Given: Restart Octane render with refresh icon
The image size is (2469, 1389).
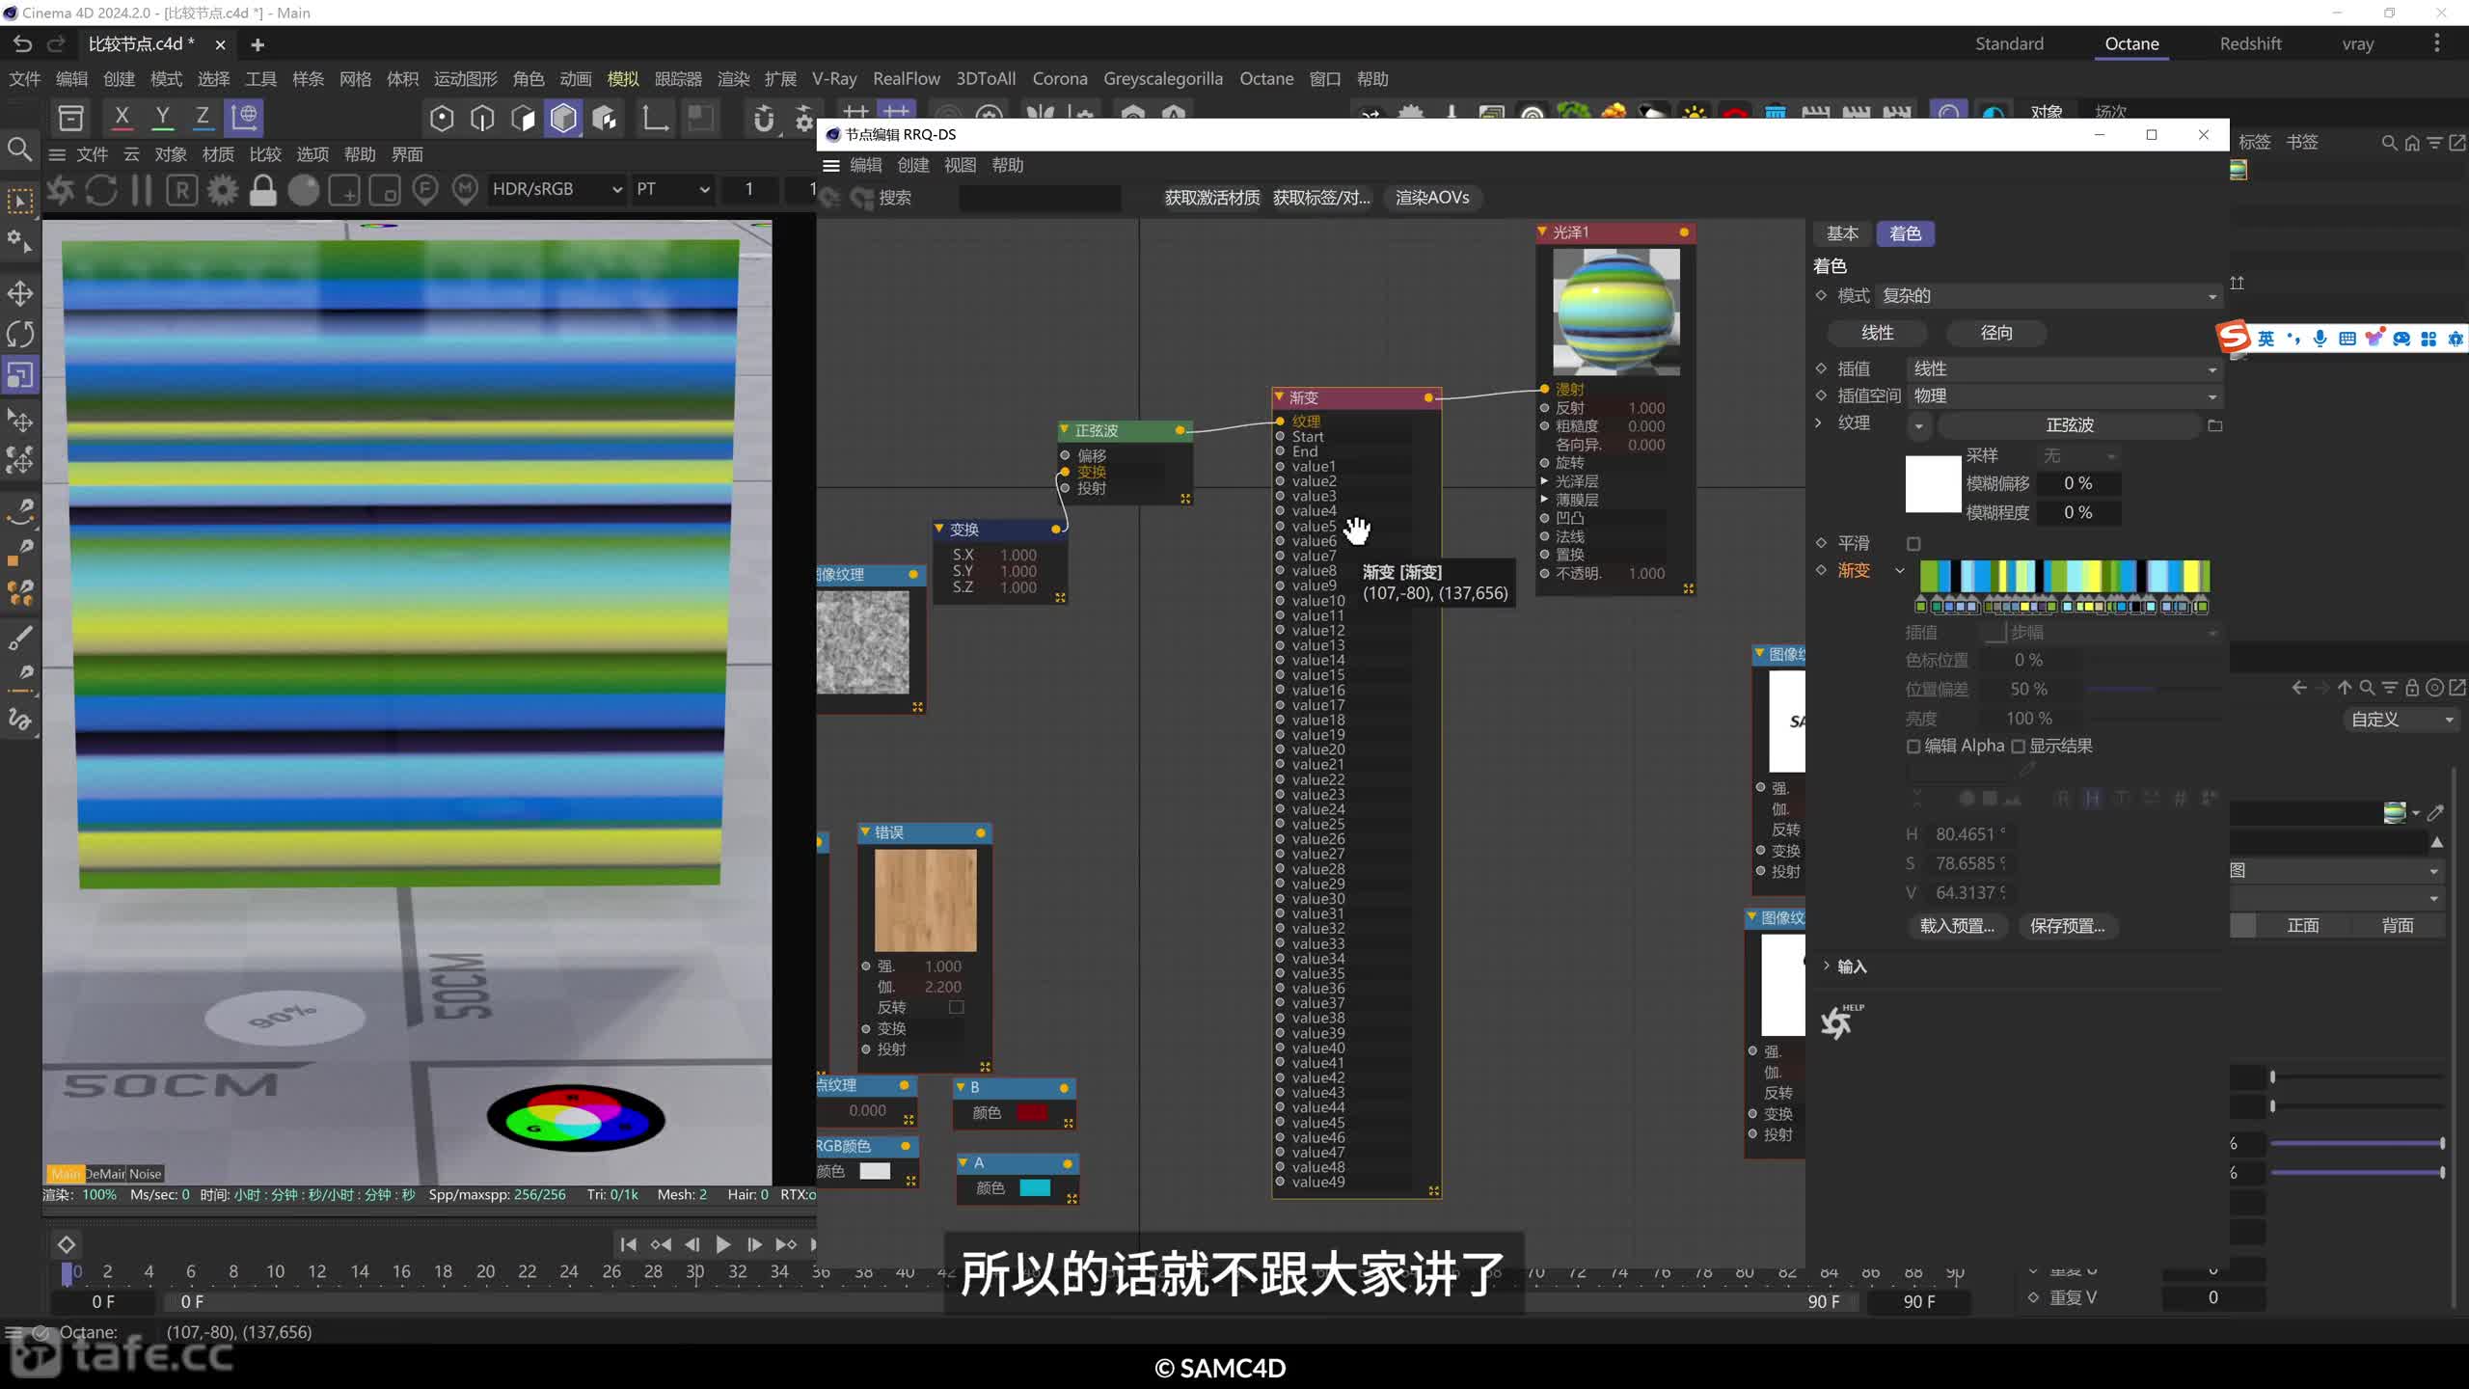Looking at the screenshot, I should (x=101, y=190).
